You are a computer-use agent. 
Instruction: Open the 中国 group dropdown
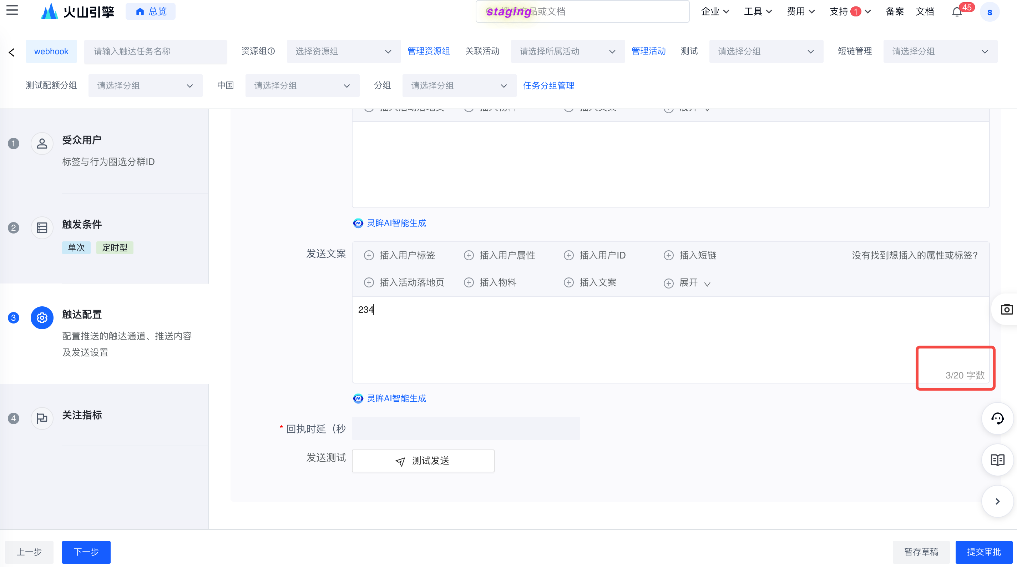click(x=302, y=86)
